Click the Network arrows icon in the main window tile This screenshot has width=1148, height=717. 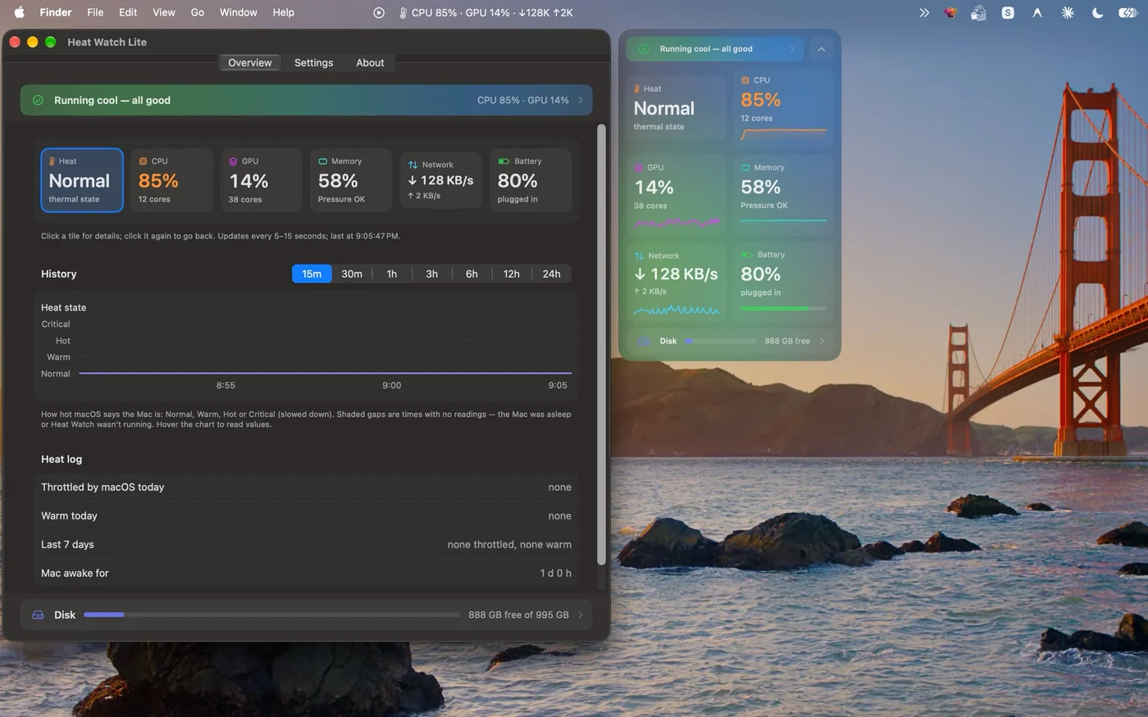tap(412, 165)
